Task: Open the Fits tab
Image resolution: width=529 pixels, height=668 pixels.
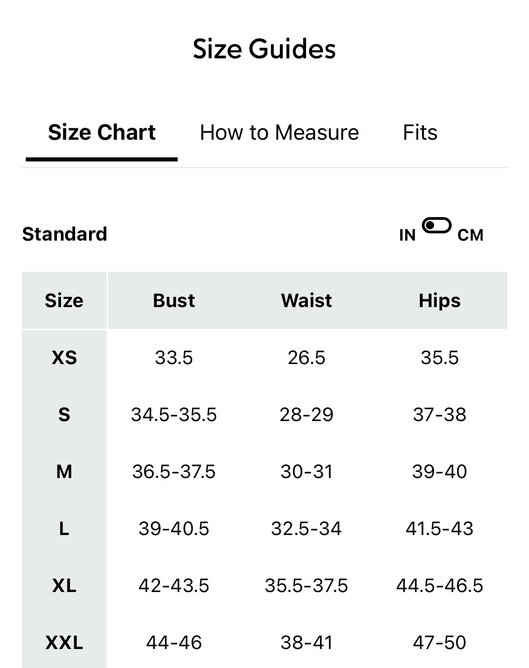Action: (420, 133)
